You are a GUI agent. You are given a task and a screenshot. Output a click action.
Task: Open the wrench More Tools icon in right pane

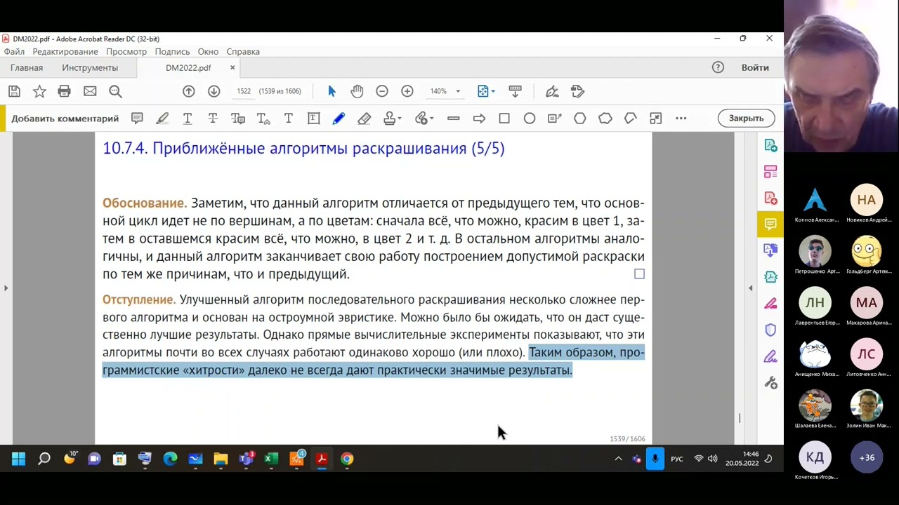(770, 383)
